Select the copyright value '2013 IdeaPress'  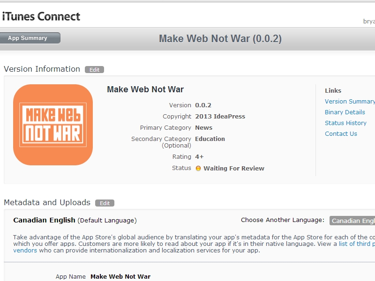click(x=220, y=116)
